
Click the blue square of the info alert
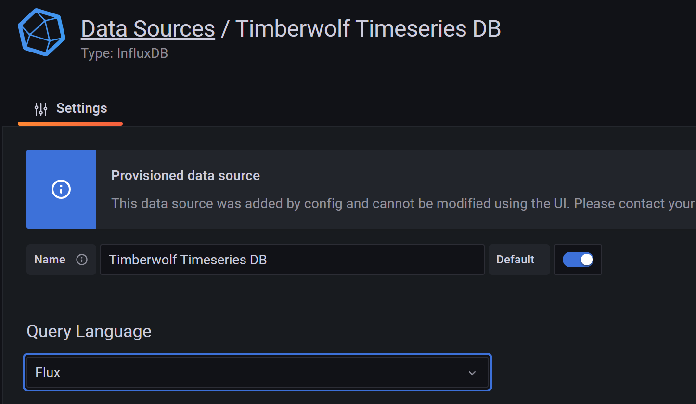click(61, 189)
